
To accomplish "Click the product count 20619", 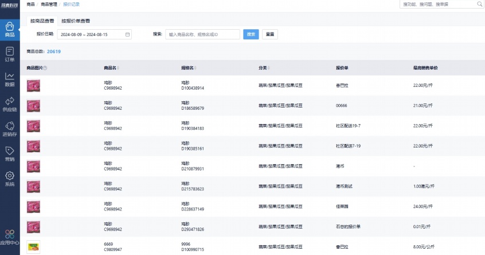I will pos(54,51).
